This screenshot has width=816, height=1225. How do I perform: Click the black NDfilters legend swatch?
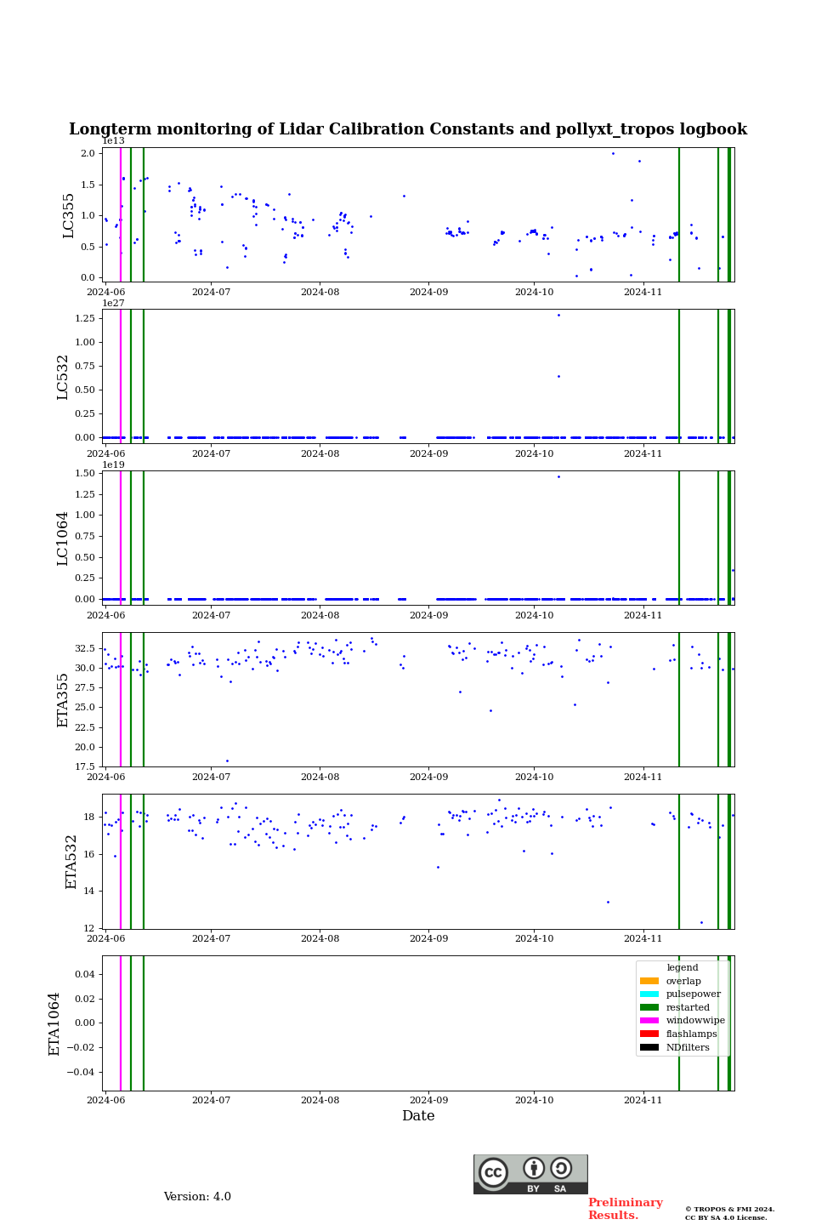tap(649, 1047)
